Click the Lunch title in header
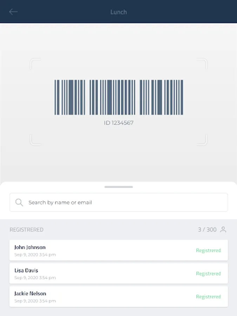The width and height of the screenshot is (237, 316). (x=119, y=12)
